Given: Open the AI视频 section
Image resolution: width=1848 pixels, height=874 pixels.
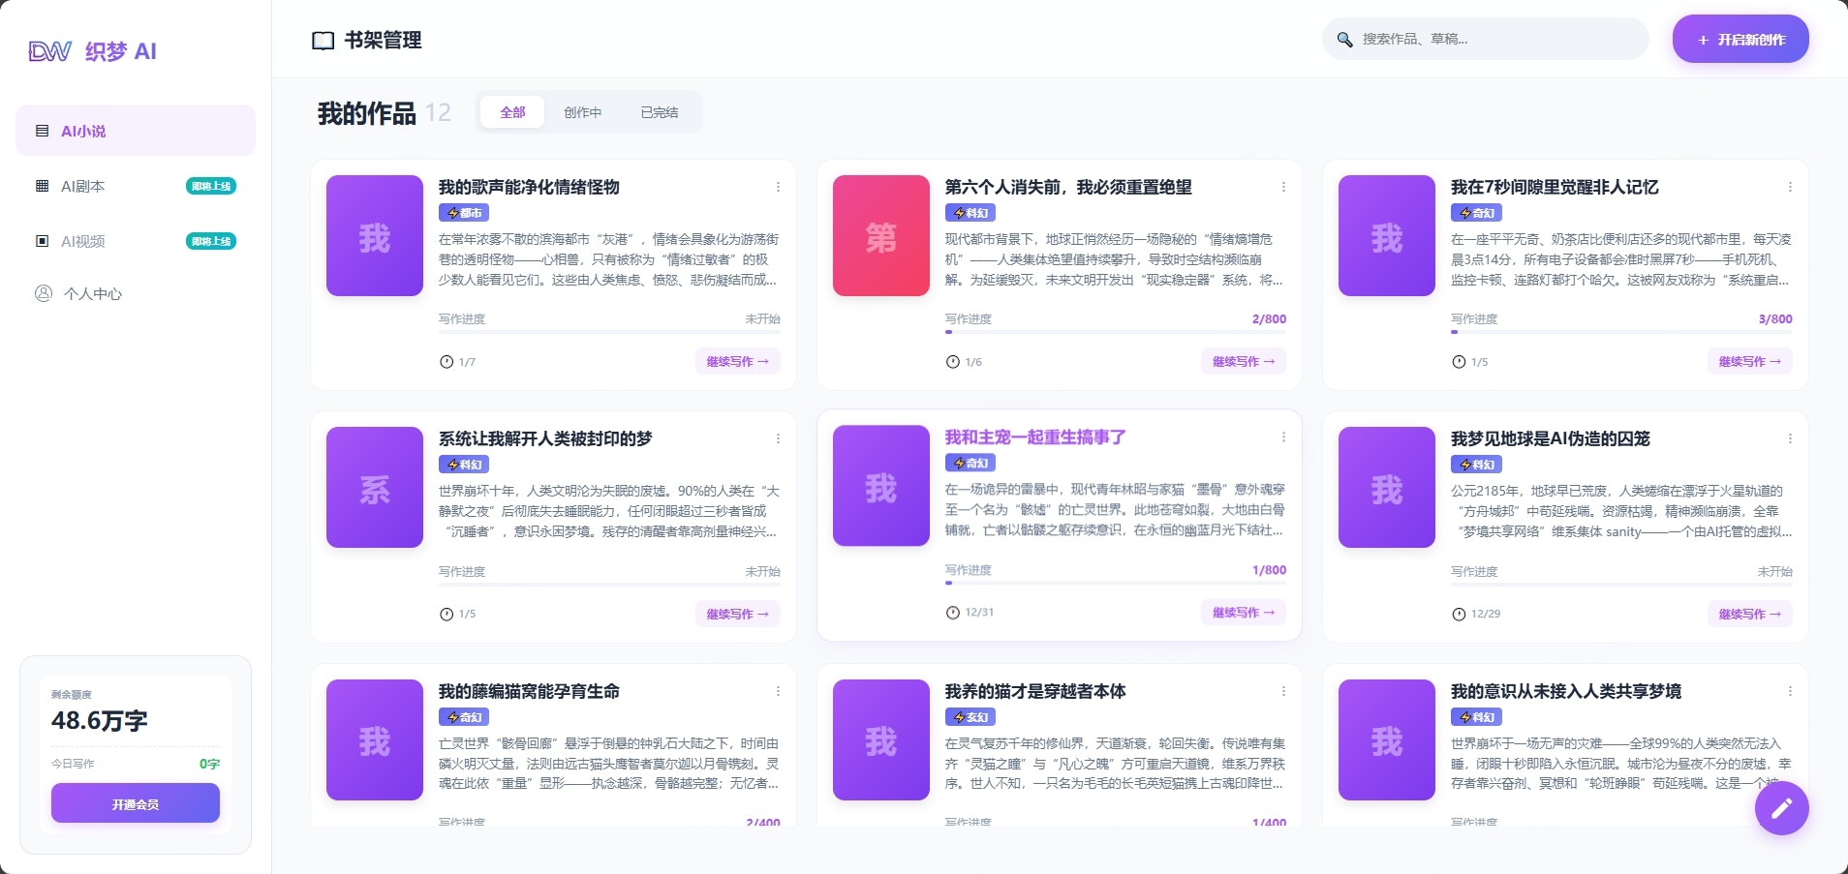Looking at the screenshot, I should coord(82,240).
